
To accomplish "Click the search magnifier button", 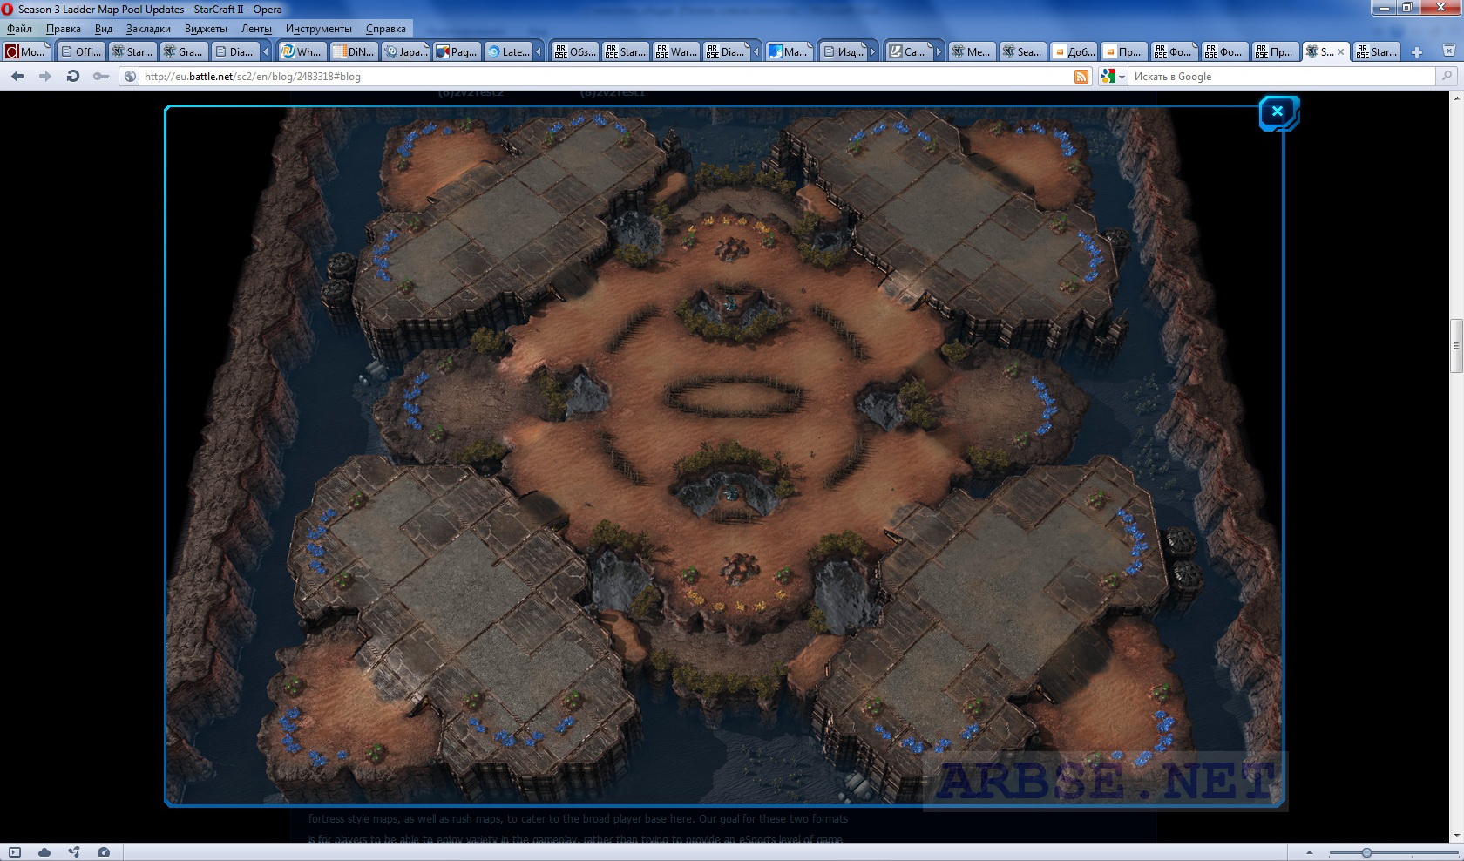I will (x=1447, y=77).
